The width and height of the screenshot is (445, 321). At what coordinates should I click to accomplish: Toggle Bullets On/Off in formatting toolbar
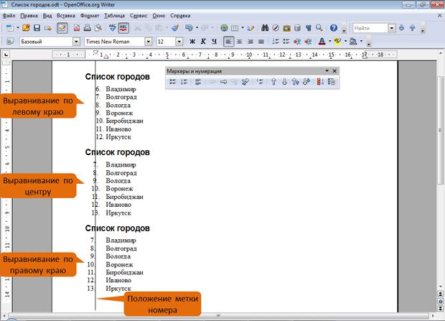point(286,42)
